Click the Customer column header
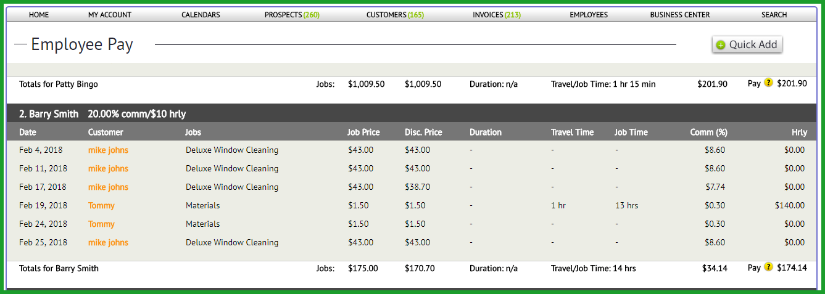The width and height of the screenshot is (825, 294). tap(106, 132)
